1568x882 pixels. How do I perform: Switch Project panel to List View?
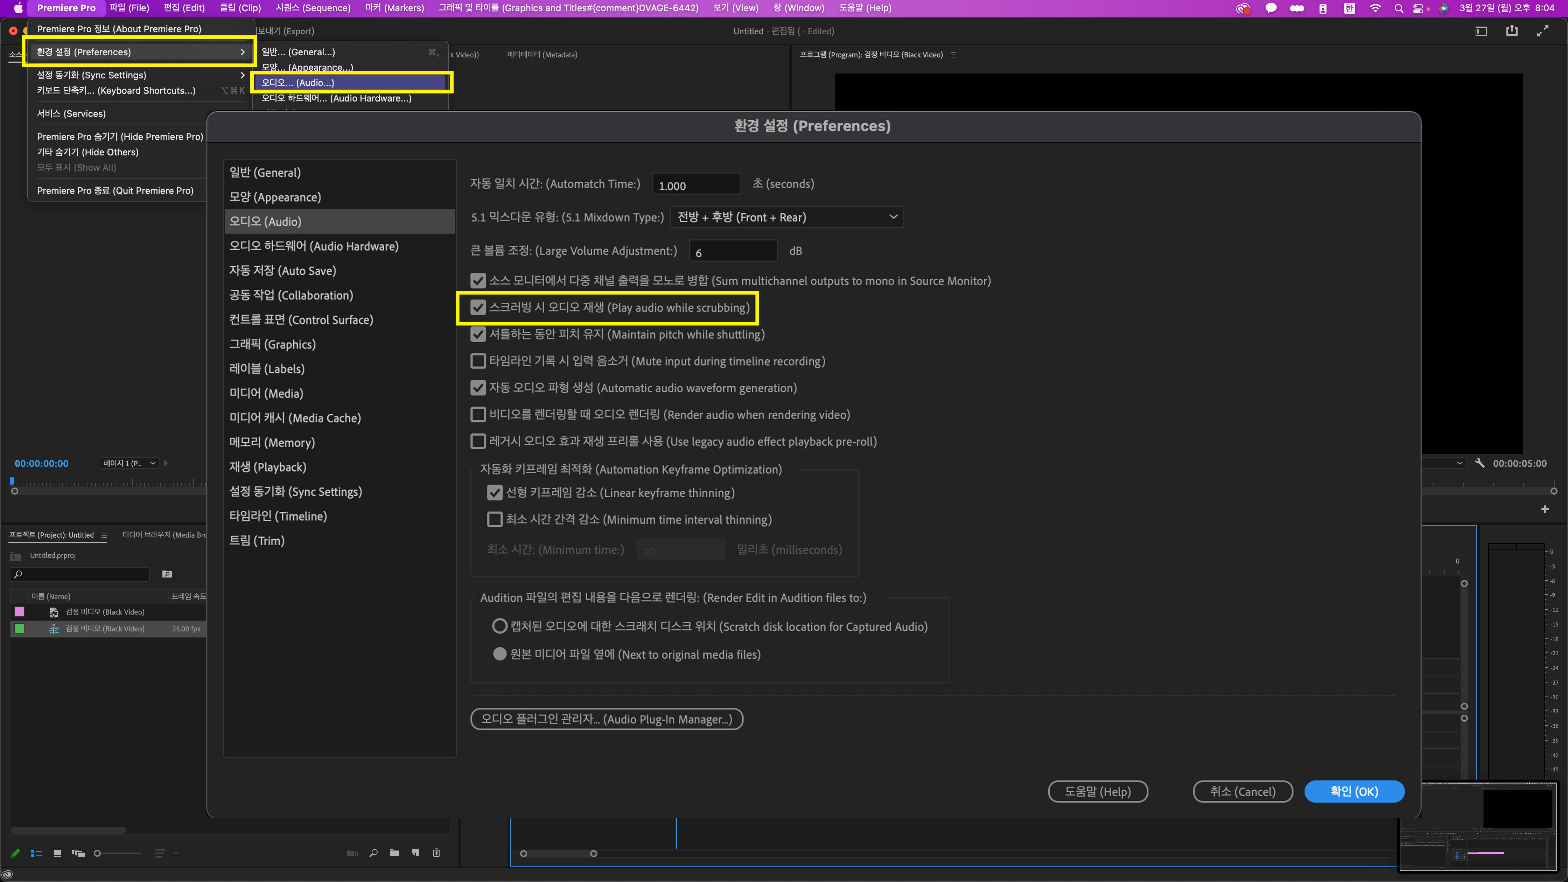pos(36,853)
